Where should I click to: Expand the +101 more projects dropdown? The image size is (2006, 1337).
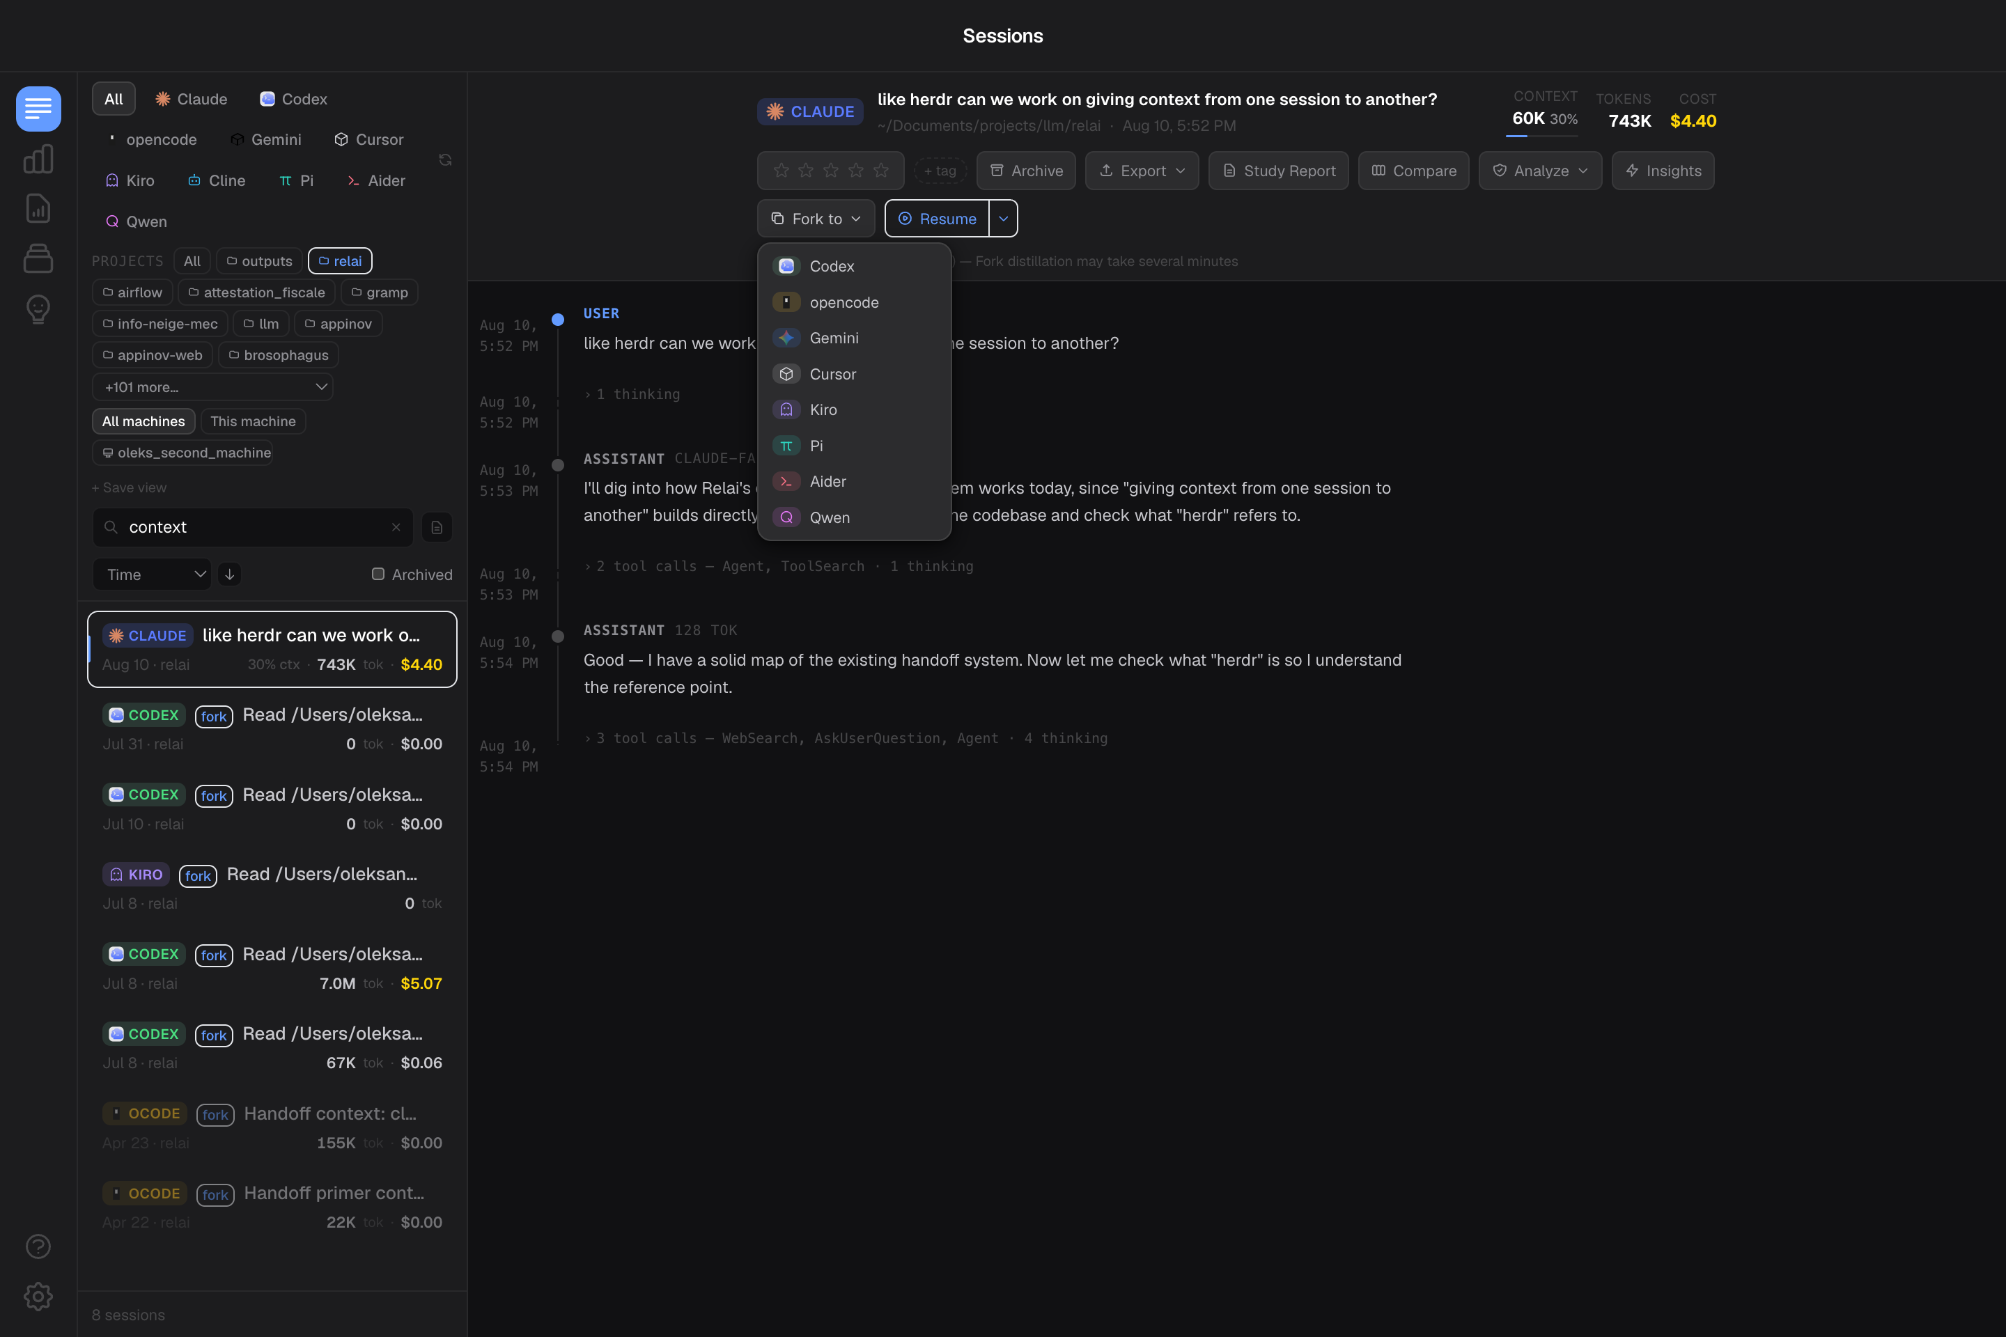coord(212,387)
